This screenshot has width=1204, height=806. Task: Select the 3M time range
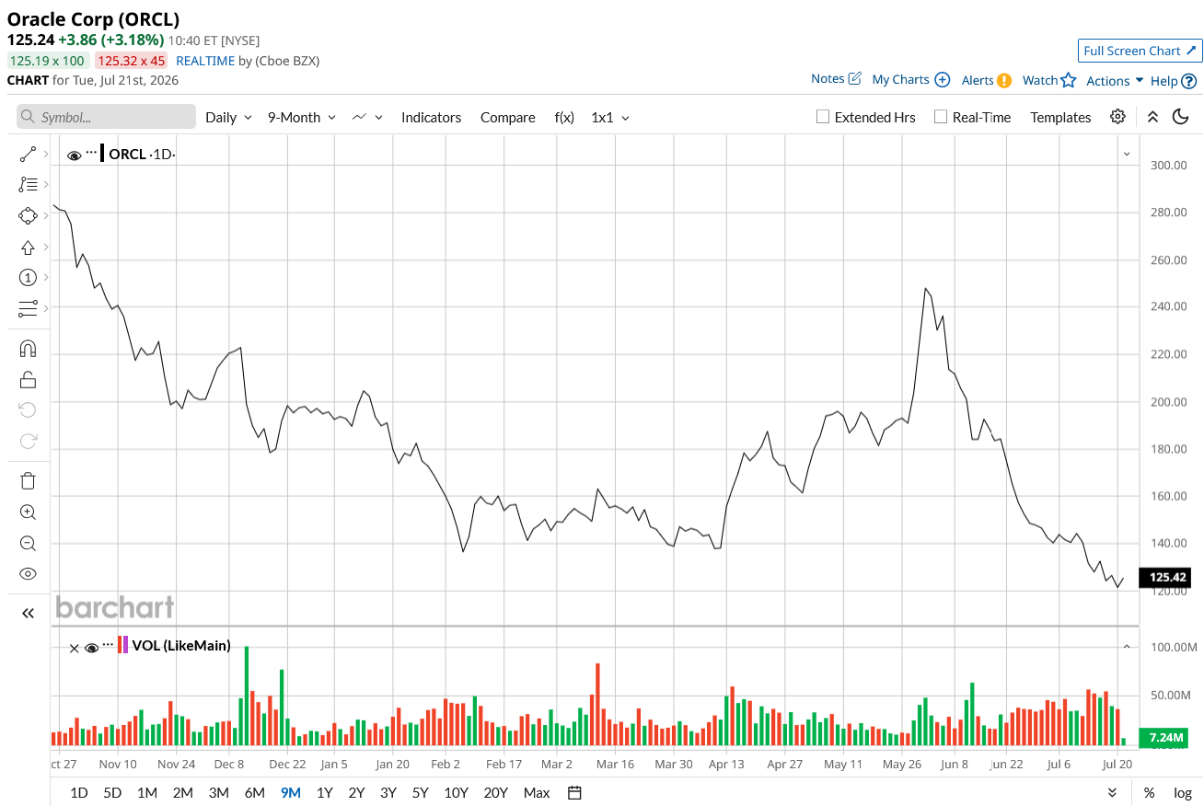click(x=218, y=792)
